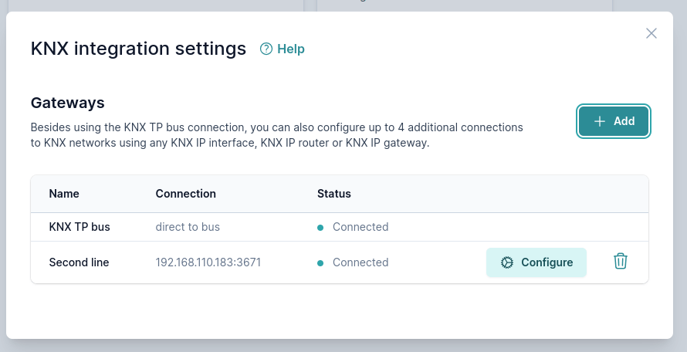Select the Second line gateway name
687x352 pixels.
click(x=79, y=262)
